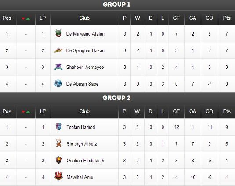Click the De Maiwand Atalan club crest
Screen dimensions: 235x186
click(58, 33)
